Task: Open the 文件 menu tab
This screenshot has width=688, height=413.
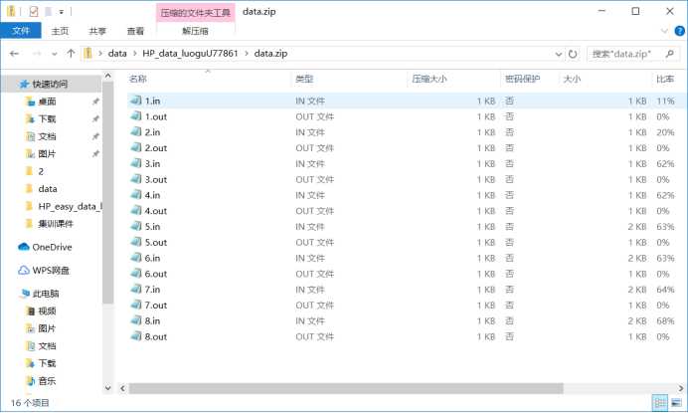Action: (21, 31)
